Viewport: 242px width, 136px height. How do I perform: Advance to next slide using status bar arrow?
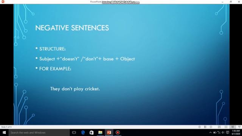(x=211, y=127)
